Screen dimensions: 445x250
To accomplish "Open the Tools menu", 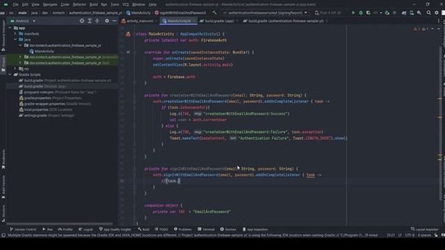I will tap(115, 5).
